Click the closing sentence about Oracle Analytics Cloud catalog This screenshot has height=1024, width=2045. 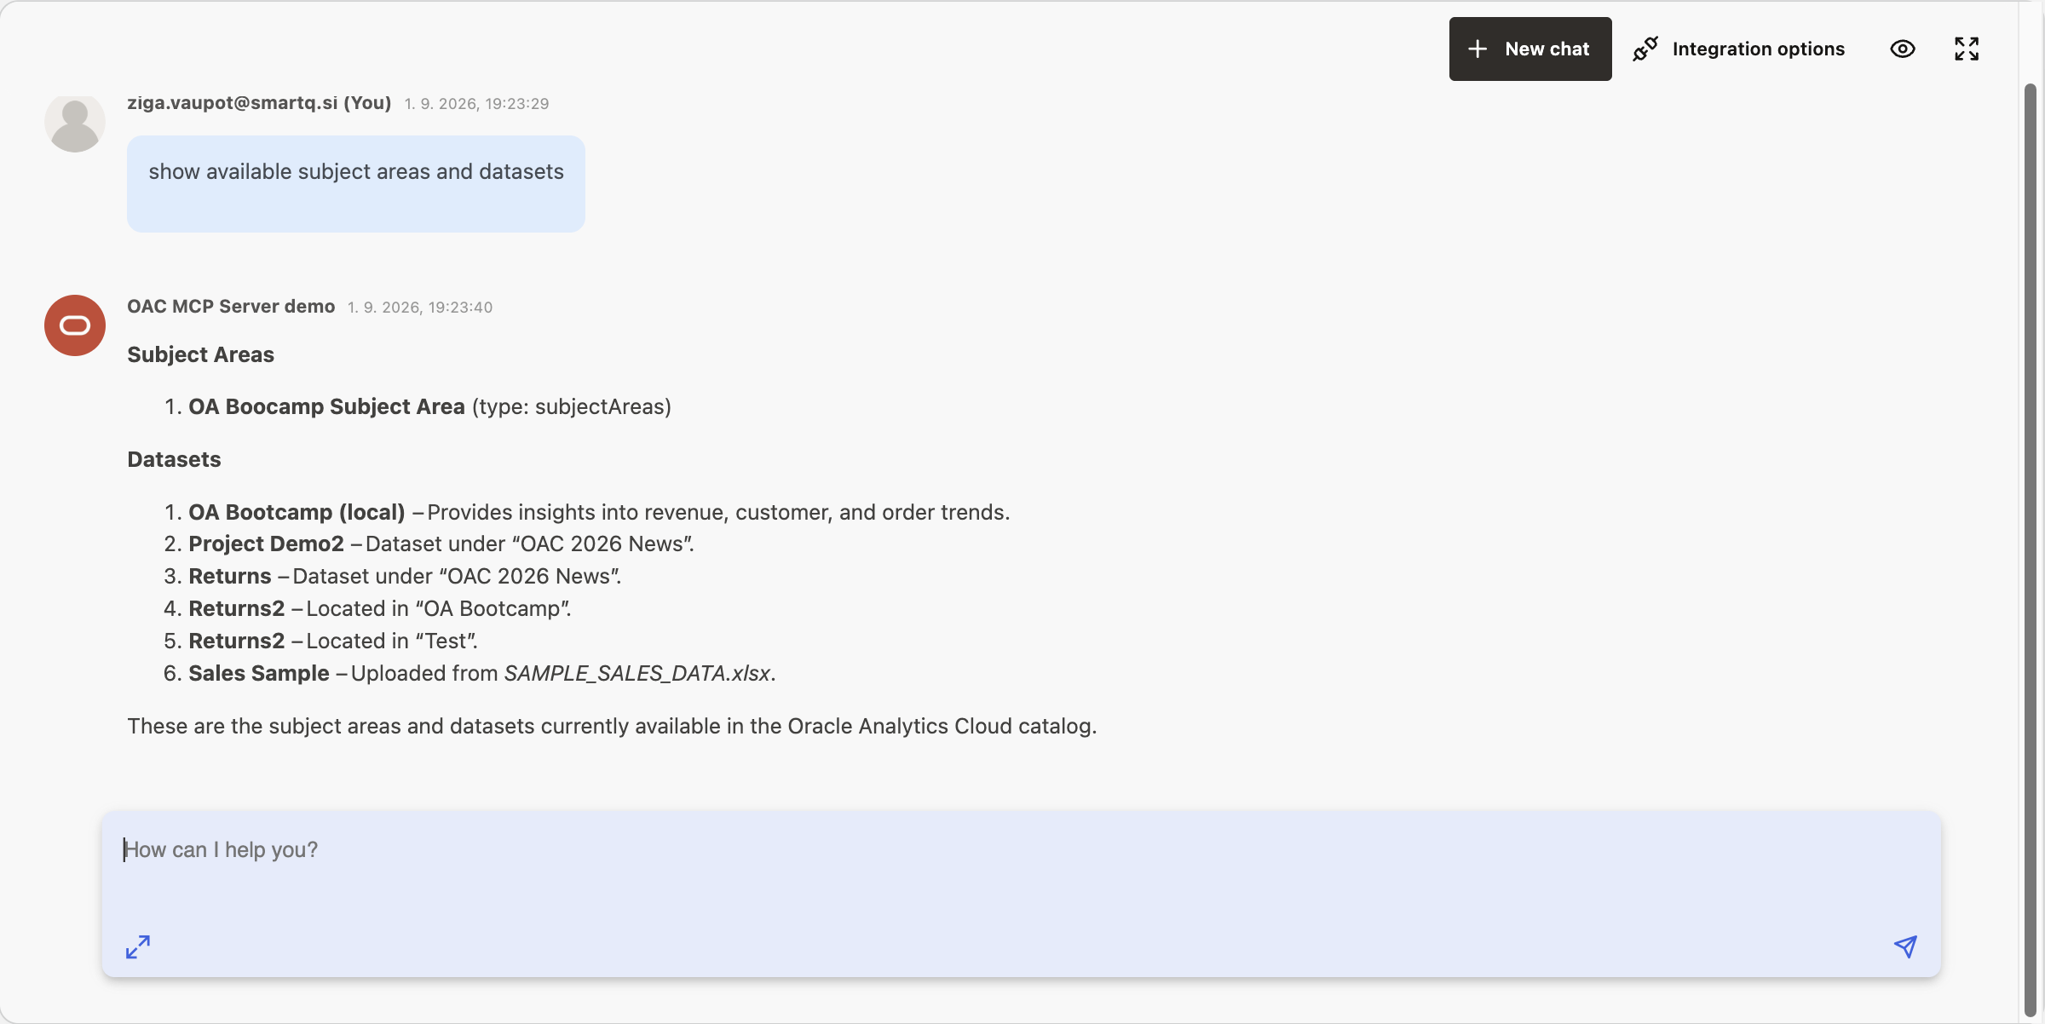tap(612, 726)
